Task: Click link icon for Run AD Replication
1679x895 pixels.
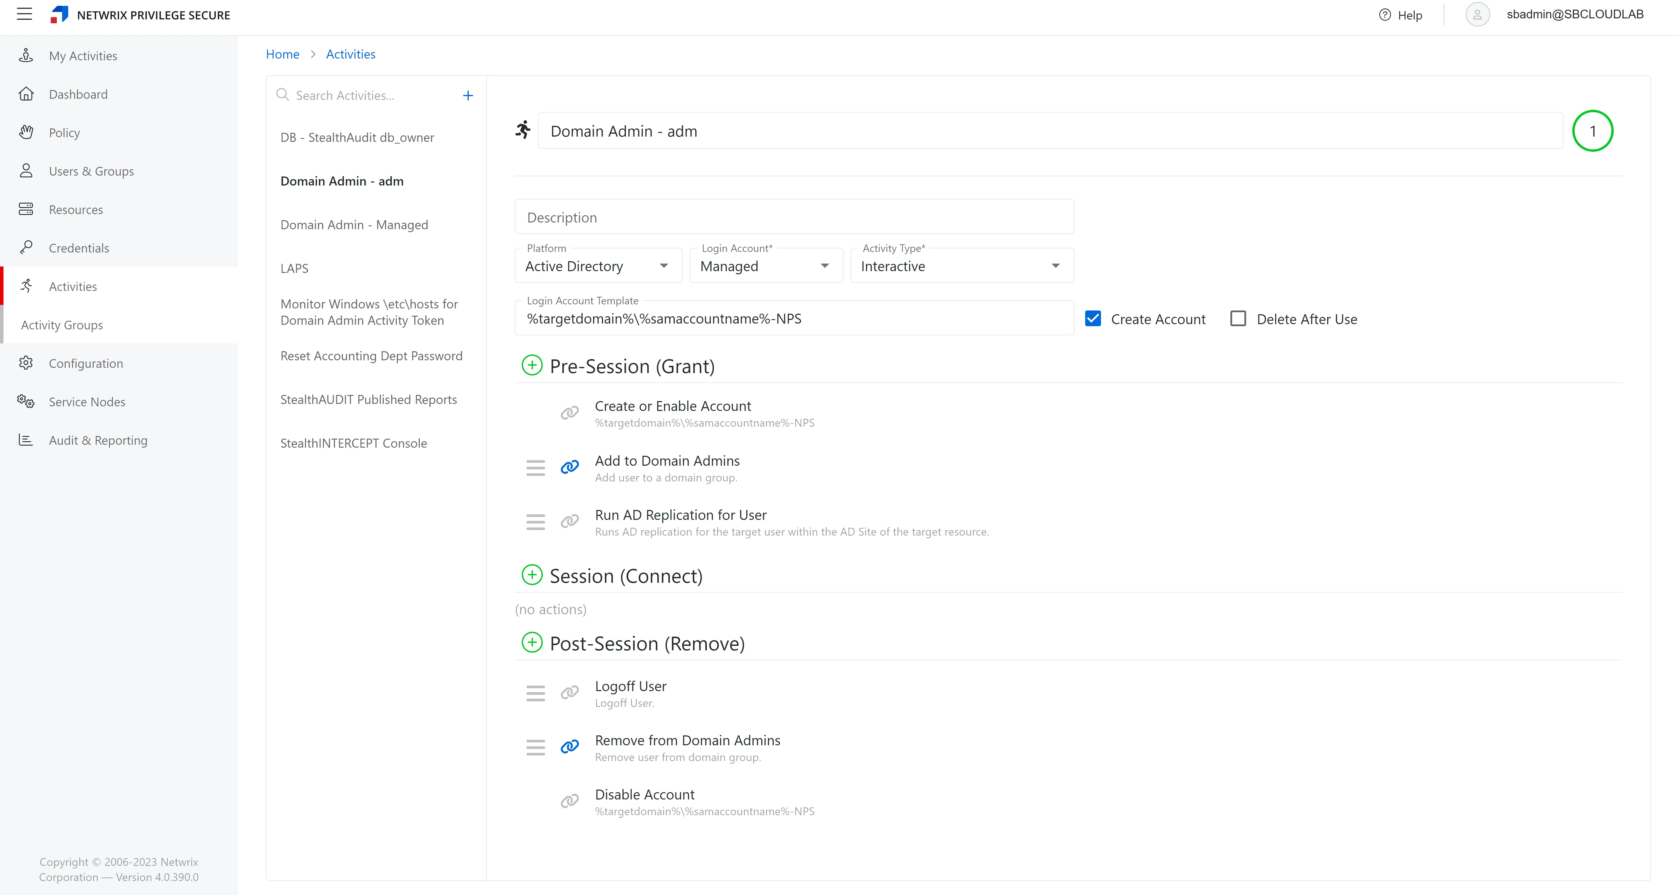Action: click(570, 521)
